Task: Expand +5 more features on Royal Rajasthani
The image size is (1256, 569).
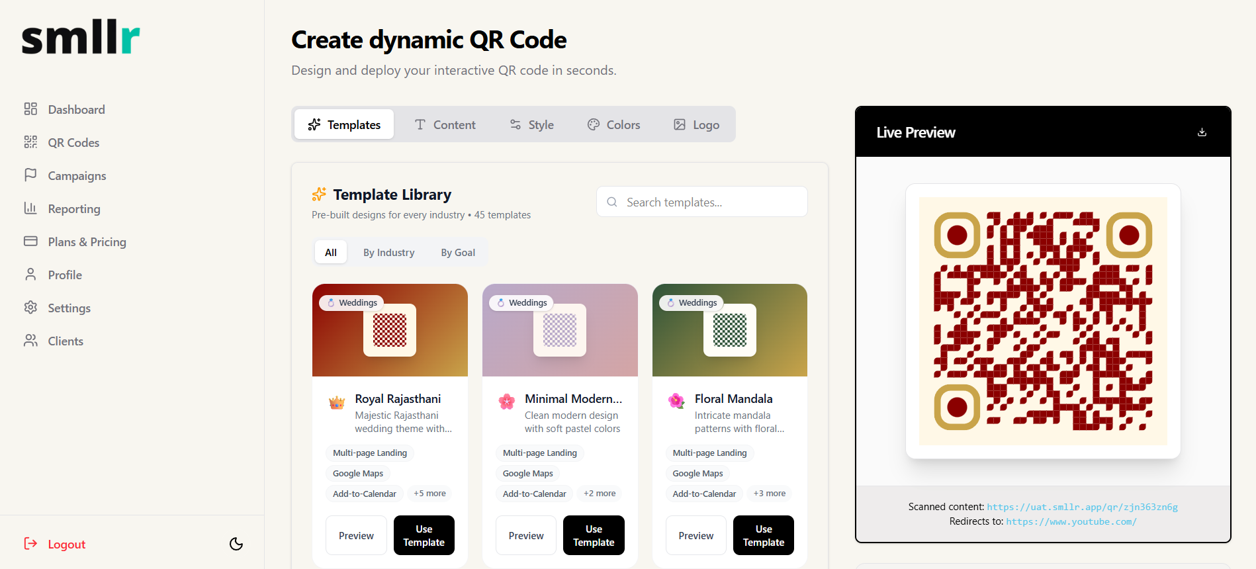Action: [x=430, y=494]
